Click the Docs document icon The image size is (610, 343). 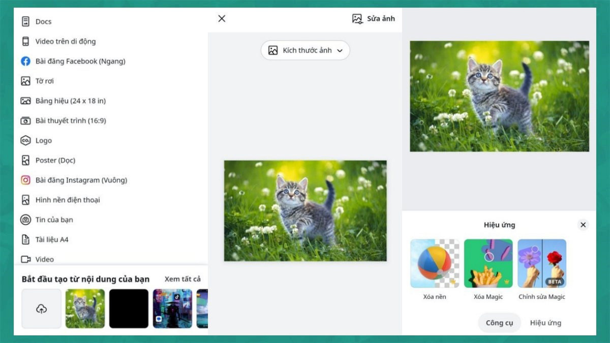25,21
